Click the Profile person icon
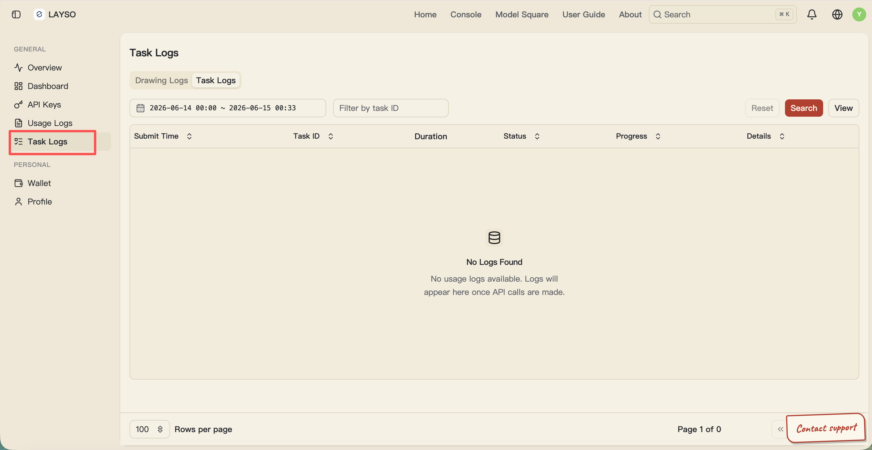 pyautogui.click(x=19, y=202)
